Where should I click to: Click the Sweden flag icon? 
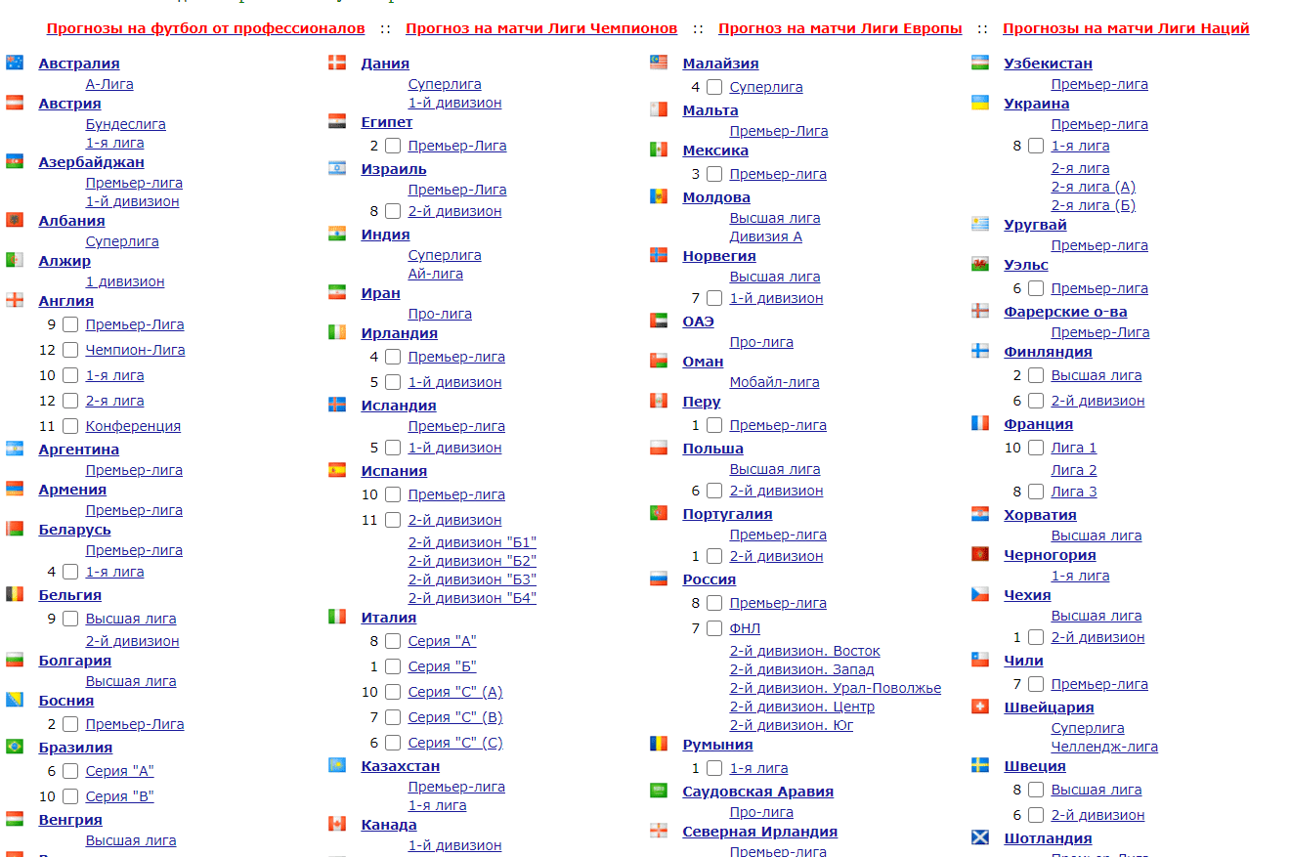[x=980, y=765]
